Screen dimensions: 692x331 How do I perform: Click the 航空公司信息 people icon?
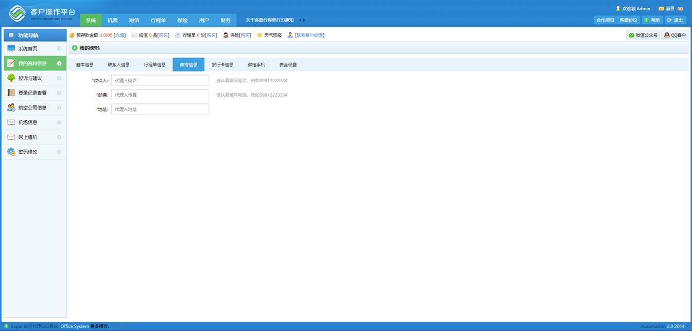pyautogui.click(x=11, y=107)
